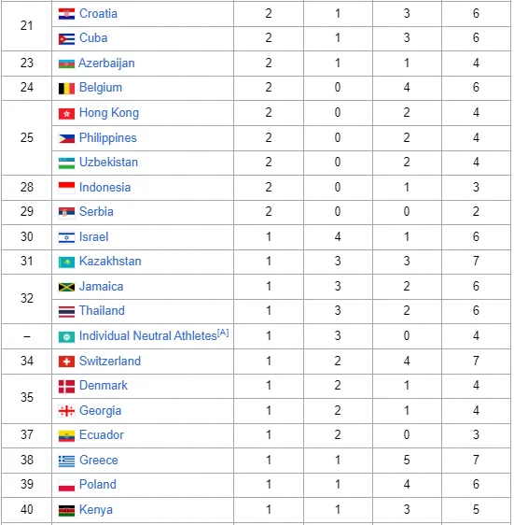Click the Croatia flag icon
Screen dimensions: 514x525
(66, 14)
